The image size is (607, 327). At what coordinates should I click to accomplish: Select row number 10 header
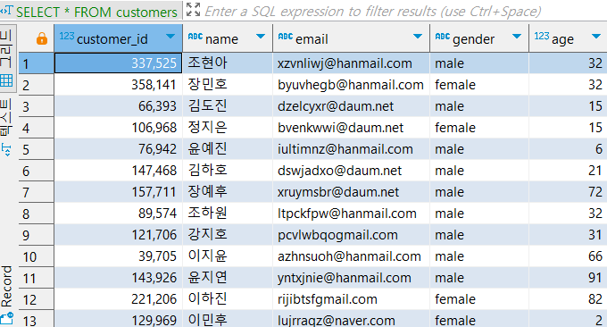[37, 256]
